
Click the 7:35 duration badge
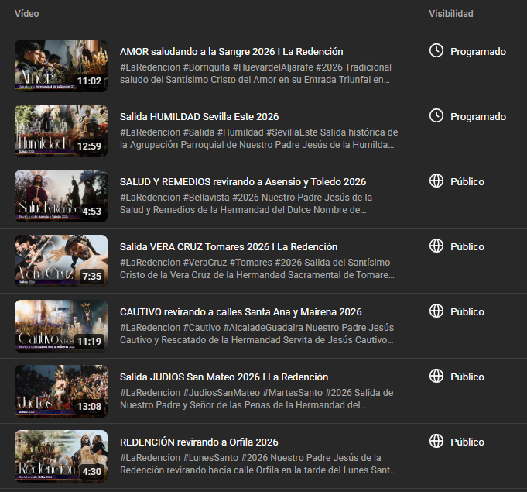[x=92, y=277]
